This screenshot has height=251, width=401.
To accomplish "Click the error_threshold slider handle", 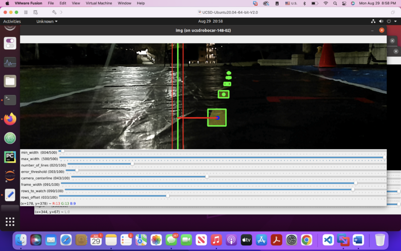I will [77, 170].
